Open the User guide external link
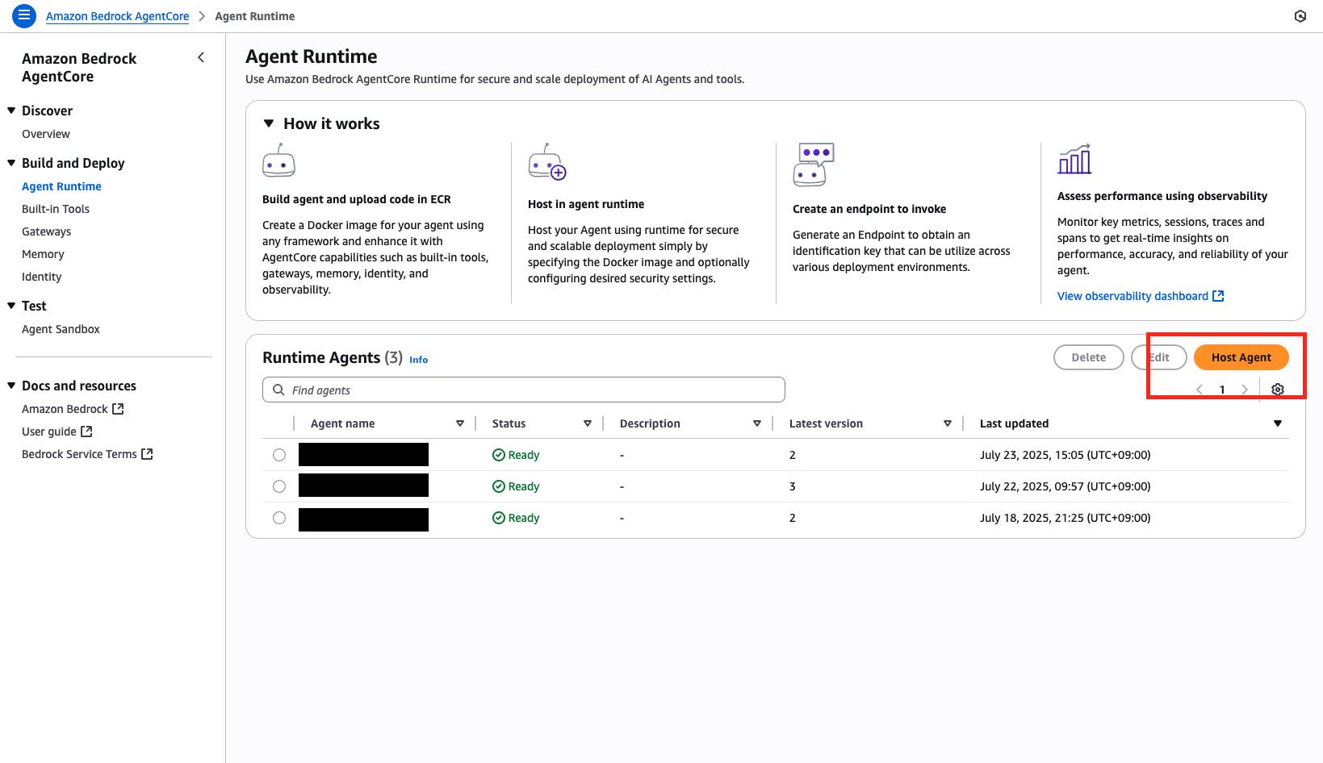Viewport: 1323px width, 763px height. click(57, 432)
